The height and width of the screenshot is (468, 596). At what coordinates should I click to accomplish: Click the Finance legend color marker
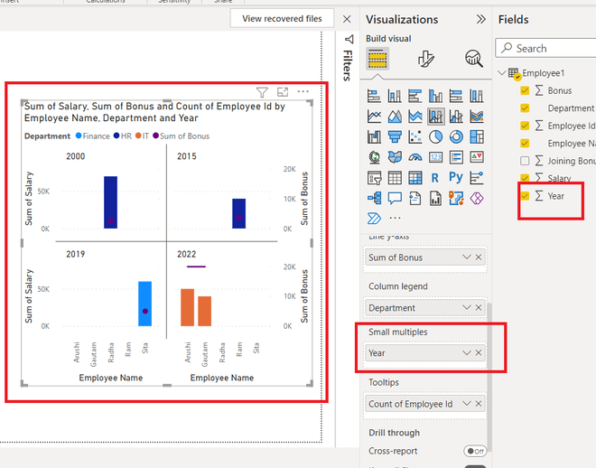[79, 136]
